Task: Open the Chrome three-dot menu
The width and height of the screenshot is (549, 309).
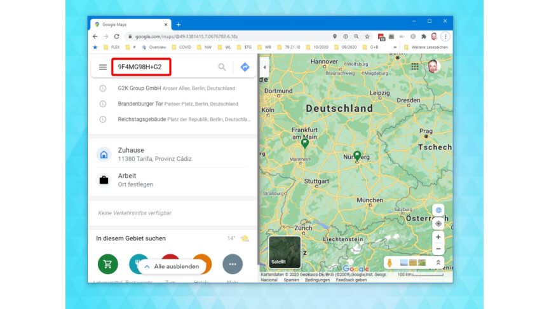Action: pos(445,36)
